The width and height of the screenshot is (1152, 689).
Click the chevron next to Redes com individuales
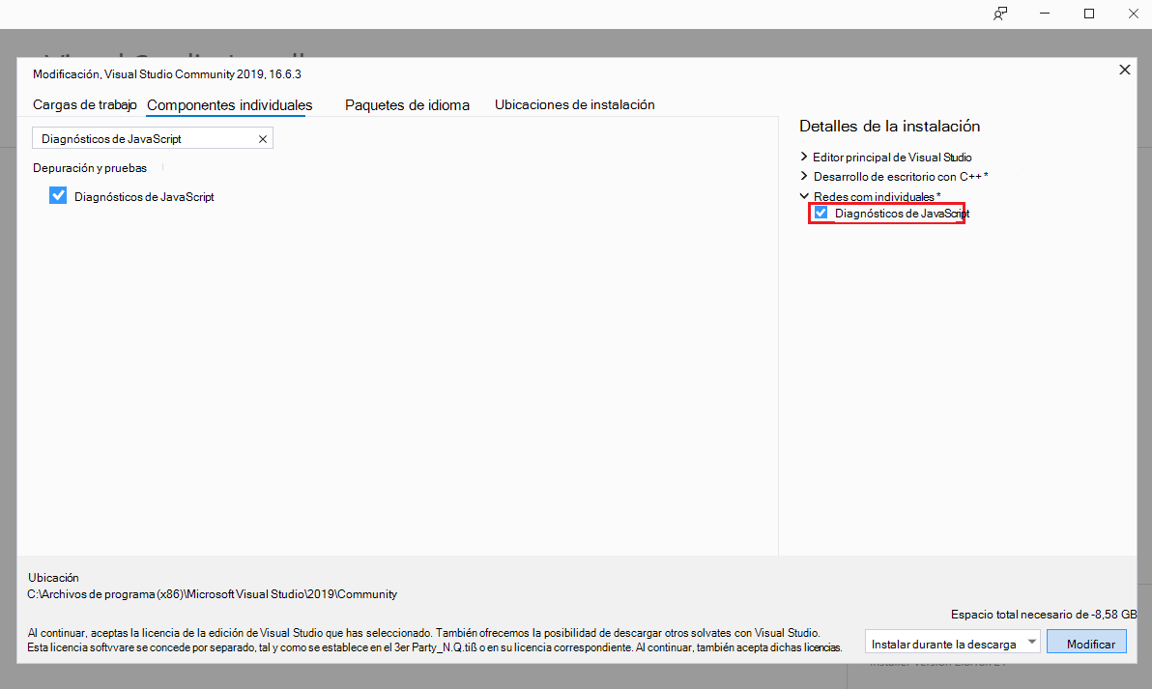coord(804,196)
